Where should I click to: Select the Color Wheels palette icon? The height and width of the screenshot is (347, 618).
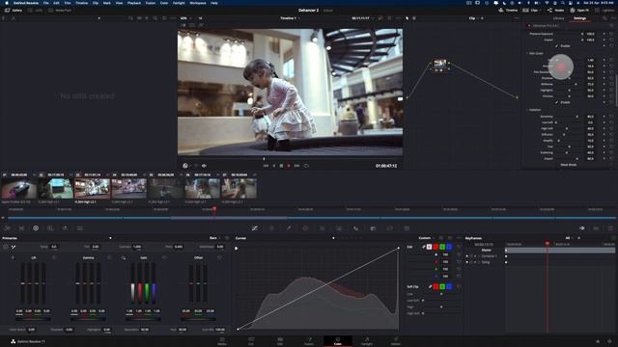tap(36, 228)
